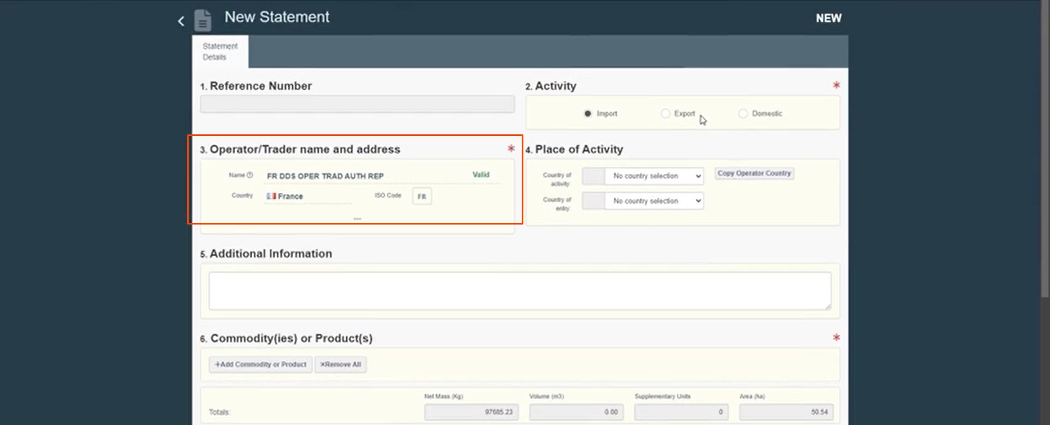This screenshot has width=1050, height=425.
Task: Click the document icon beside New Statement
Action: pos(202,20)
